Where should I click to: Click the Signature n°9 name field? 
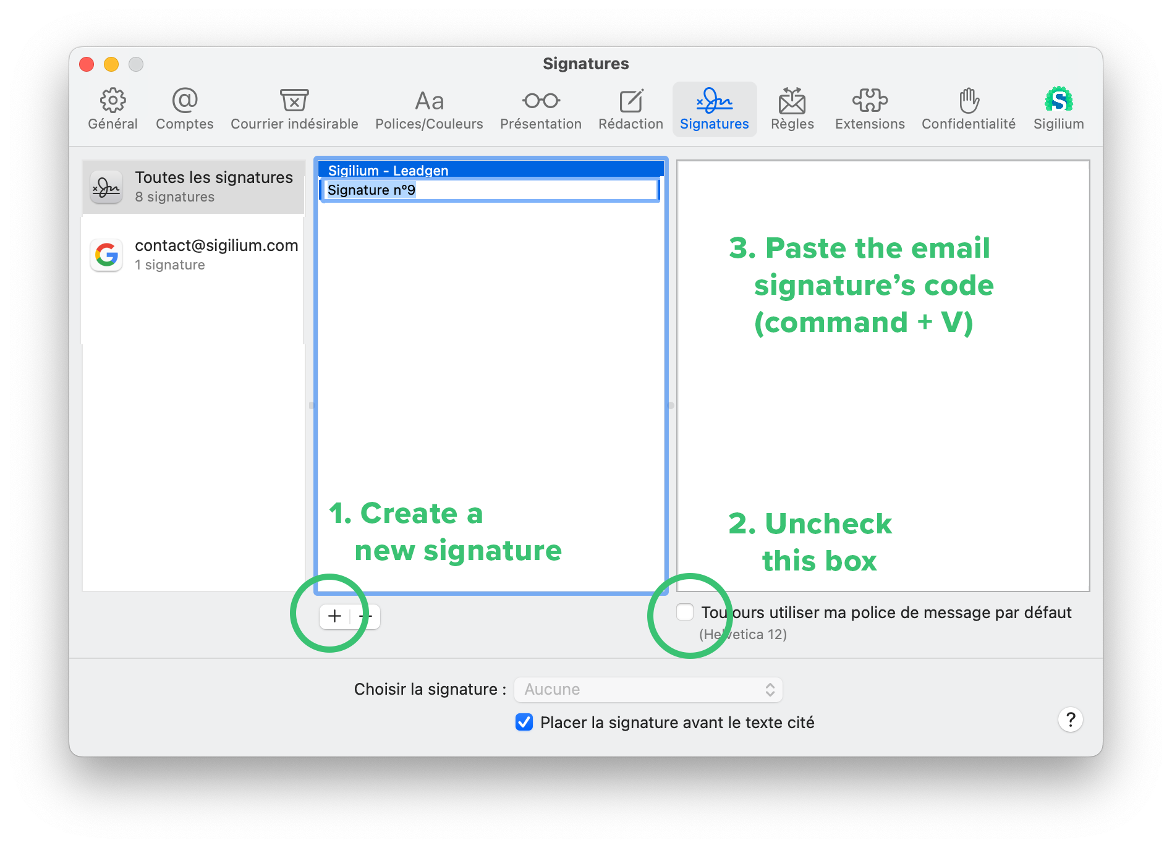[491, 190]
